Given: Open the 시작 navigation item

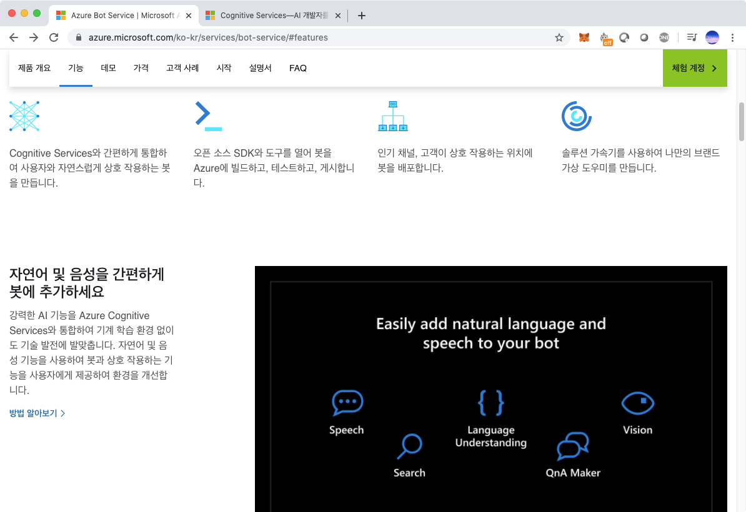Looking at the screenshot, I should click(224, 68).
